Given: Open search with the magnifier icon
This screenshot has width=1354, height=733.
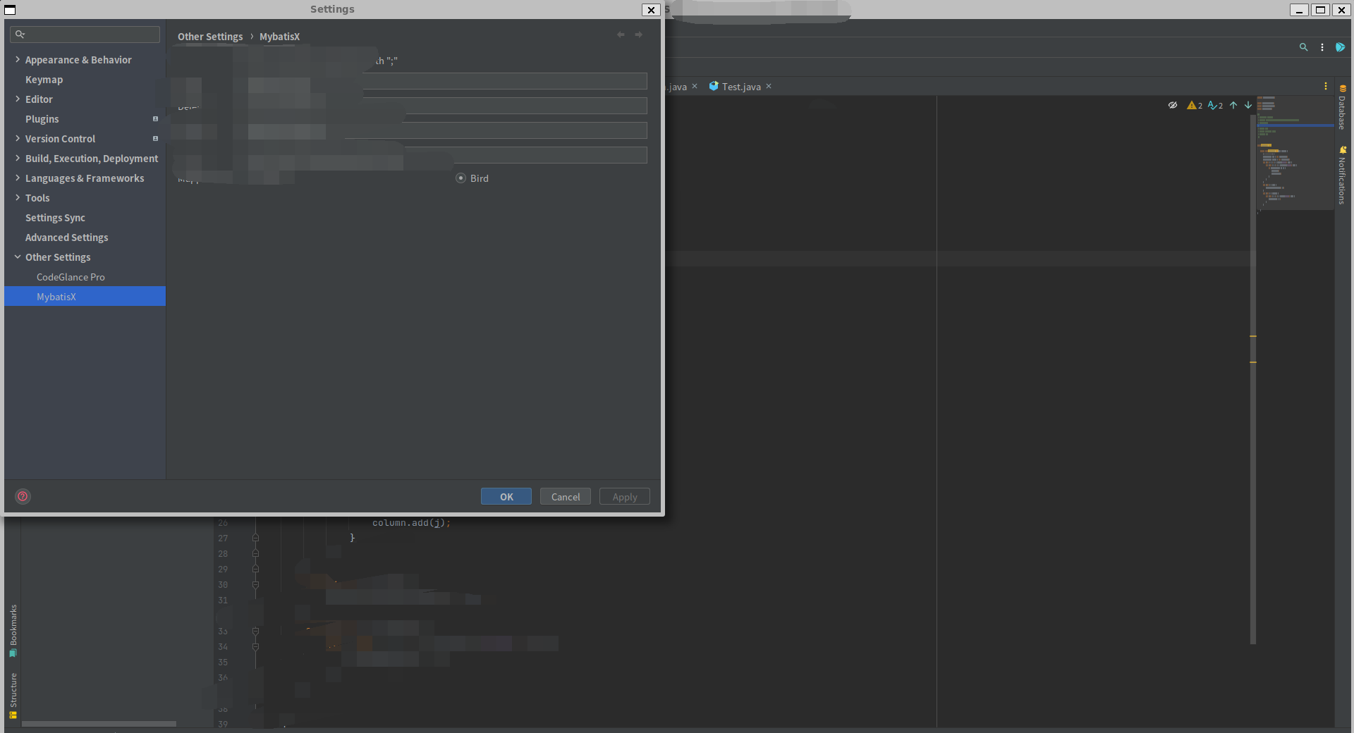Looking at the screenshot, I should coord(1303,47).
